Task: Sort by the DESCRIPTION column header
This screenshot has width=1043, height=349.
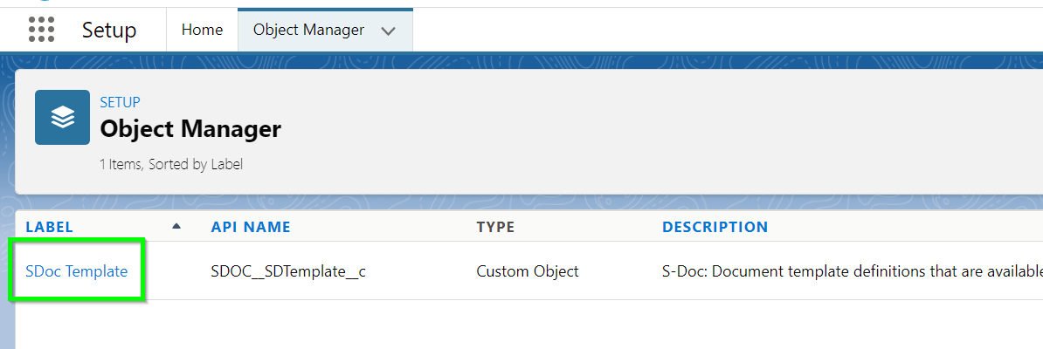Action: 715,227
